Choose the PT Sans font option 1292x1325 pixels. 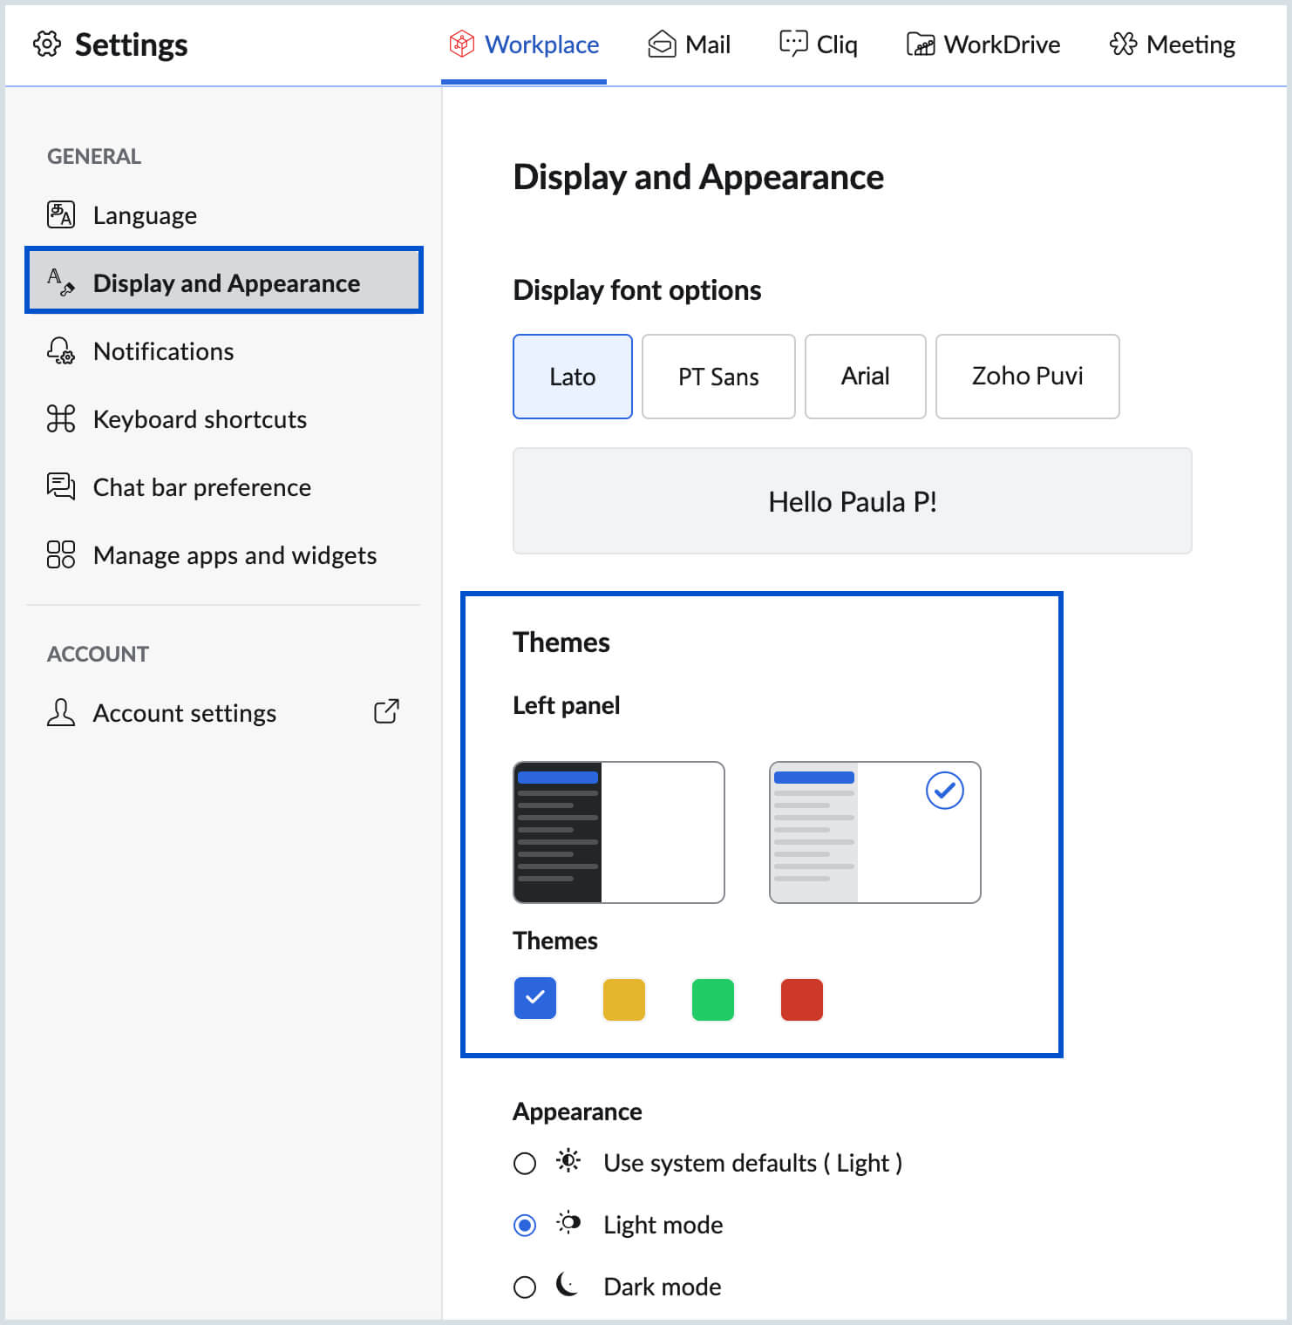[718, 377]
